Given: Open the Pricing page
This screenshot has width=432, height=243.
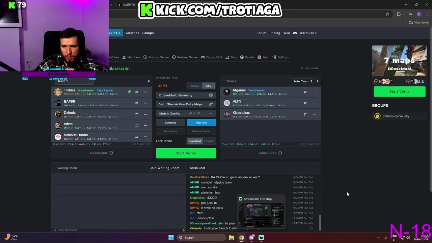Looking at the screenshot, I should point(275,33).
